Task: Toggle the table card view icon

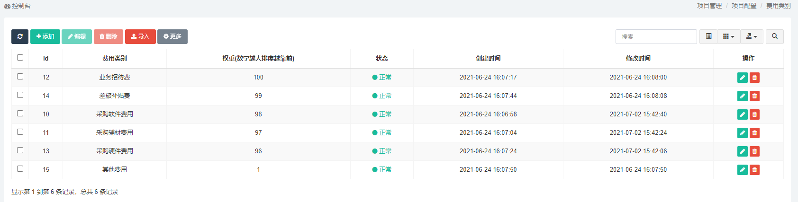Action: [708, 36]
